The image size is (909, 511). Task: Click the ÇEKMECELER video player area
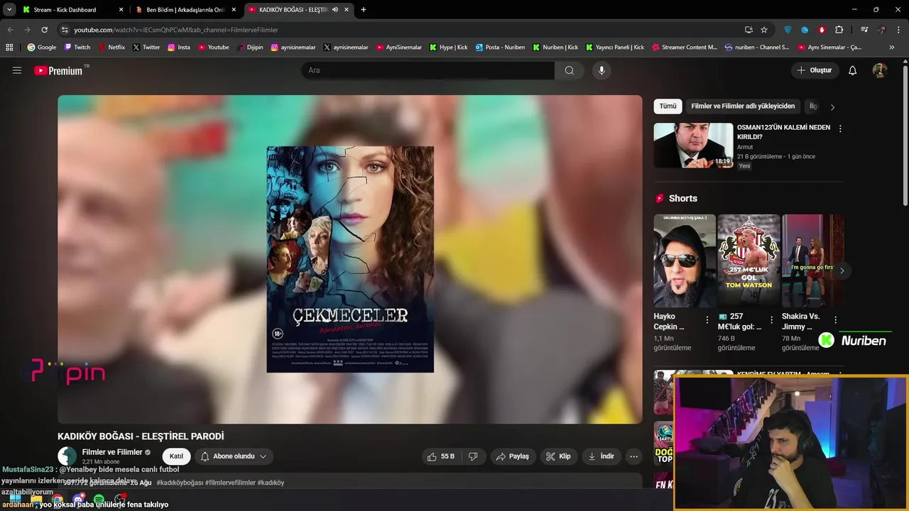pos(349,259)
